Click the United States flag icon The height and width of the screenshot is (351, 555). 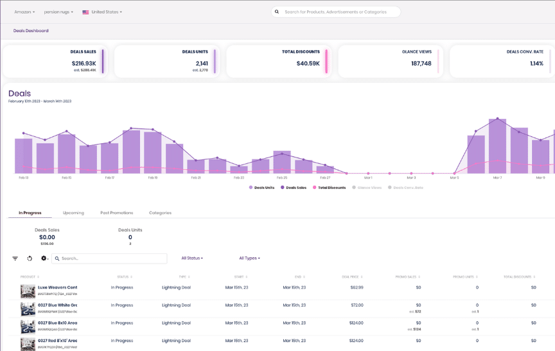point(85,12)
